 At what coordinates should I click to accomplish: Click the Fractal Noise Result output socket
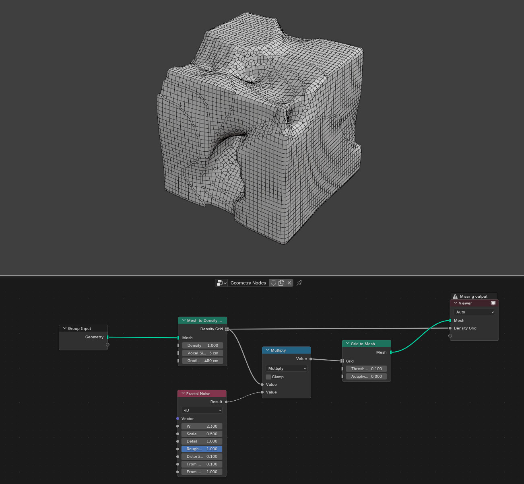tap(226, 402)
